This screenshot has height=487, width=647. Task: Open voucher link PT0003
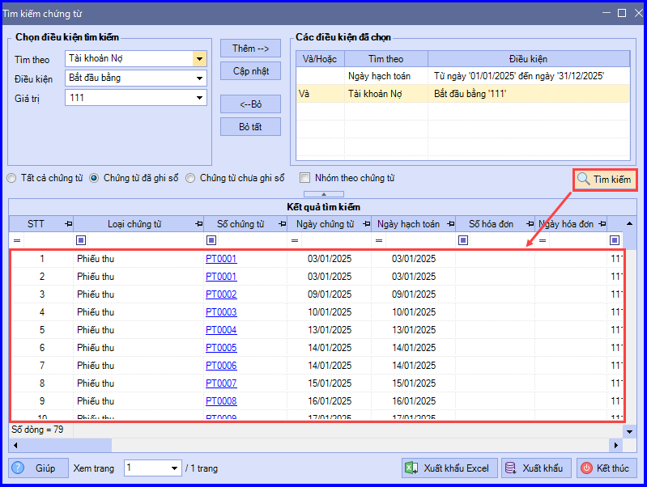click(221, 311)
